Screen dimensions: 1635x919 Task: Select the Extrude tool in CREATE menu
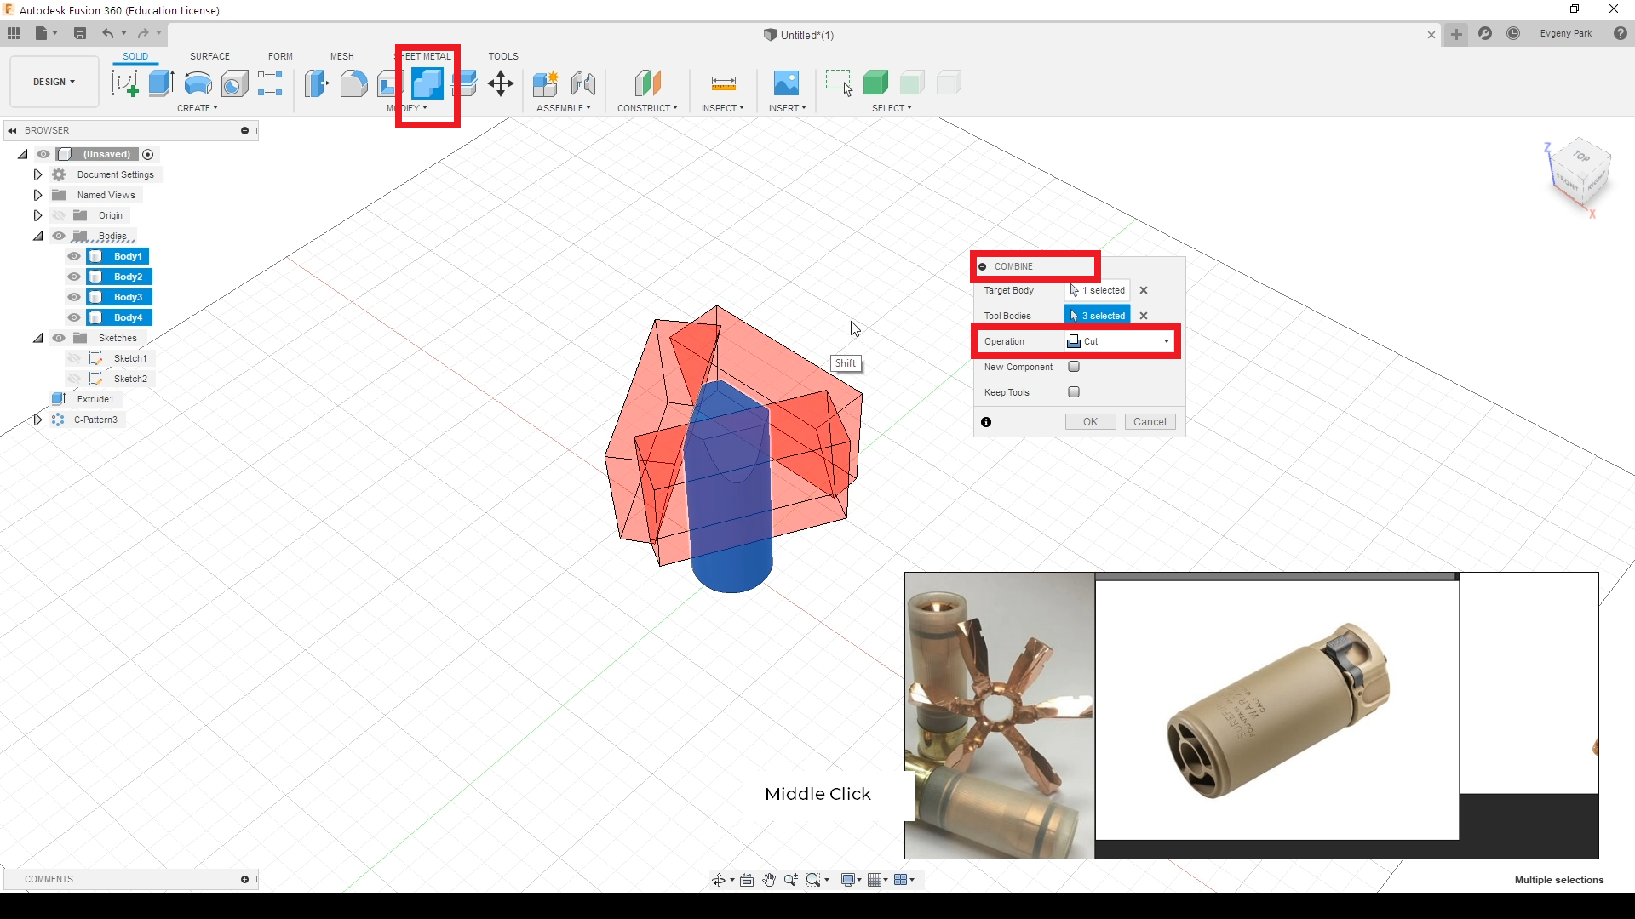161,82
